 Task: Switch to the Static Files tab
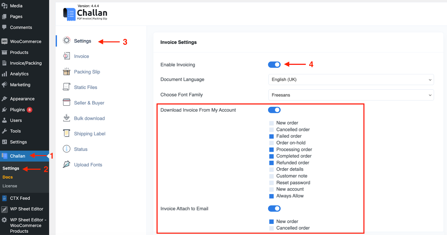[x=85, y=87]
